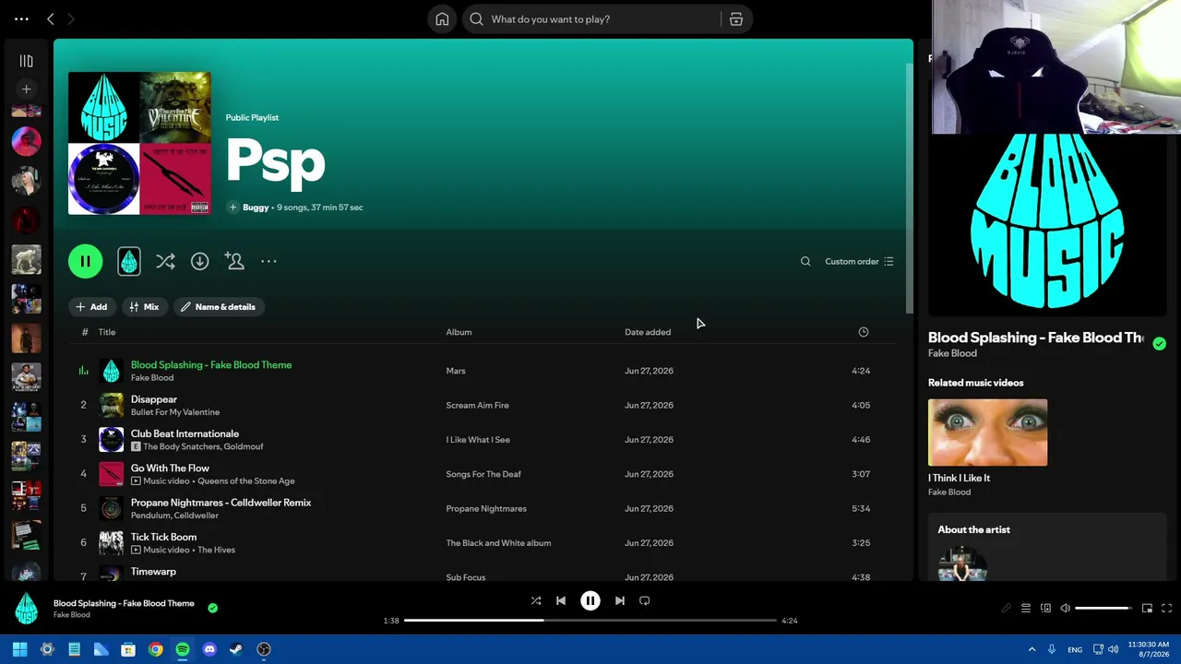Open the play queue icon
This screenshot has width=1181, height=664.
coord(1026,609)
